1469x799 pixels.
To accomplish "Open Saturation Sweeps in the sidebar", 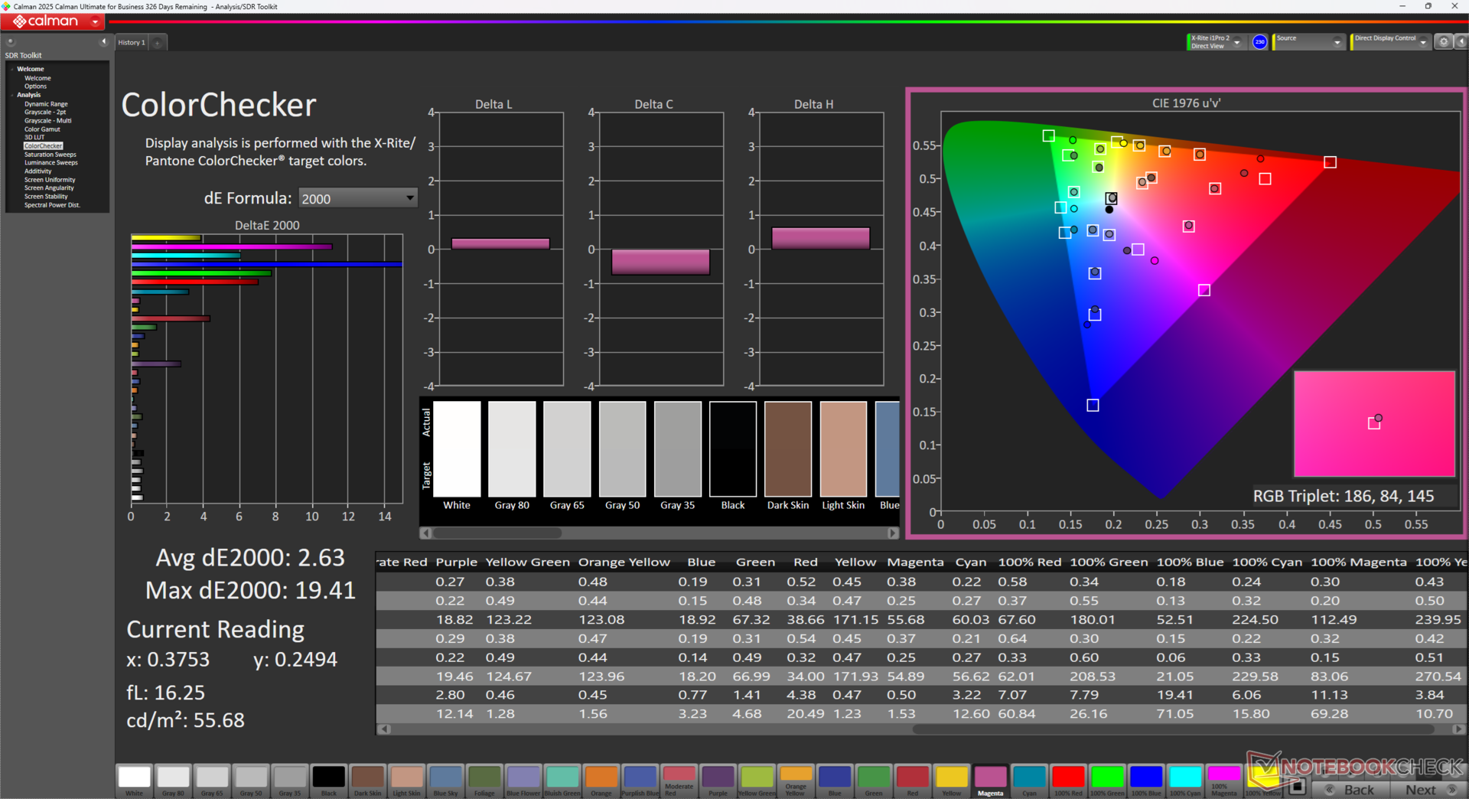I will pyautogui.click(x=50, y=155).
